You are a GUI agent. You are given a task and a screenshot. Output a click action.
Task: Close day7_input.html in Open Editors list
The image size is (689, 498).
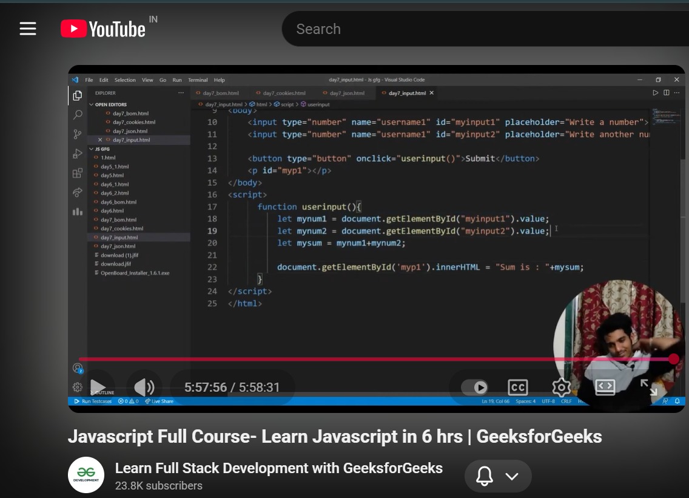[100, 140]
